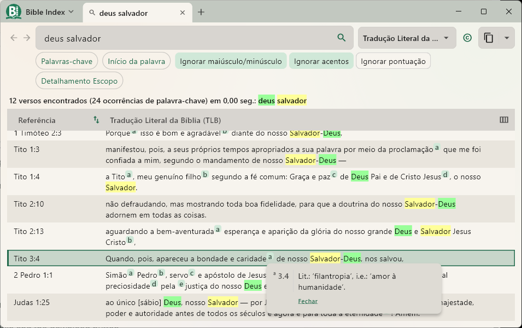Open footnote a after 'caridade' in Tito 3:4
The height and width of the screenshot is (328, 522).
tap(270, 256)
